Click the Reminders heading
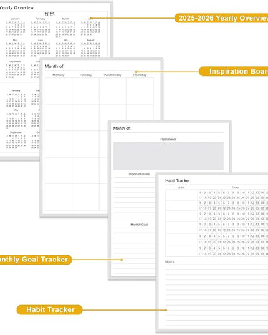This screenshot has height=335, width=268. pos(168,140)
